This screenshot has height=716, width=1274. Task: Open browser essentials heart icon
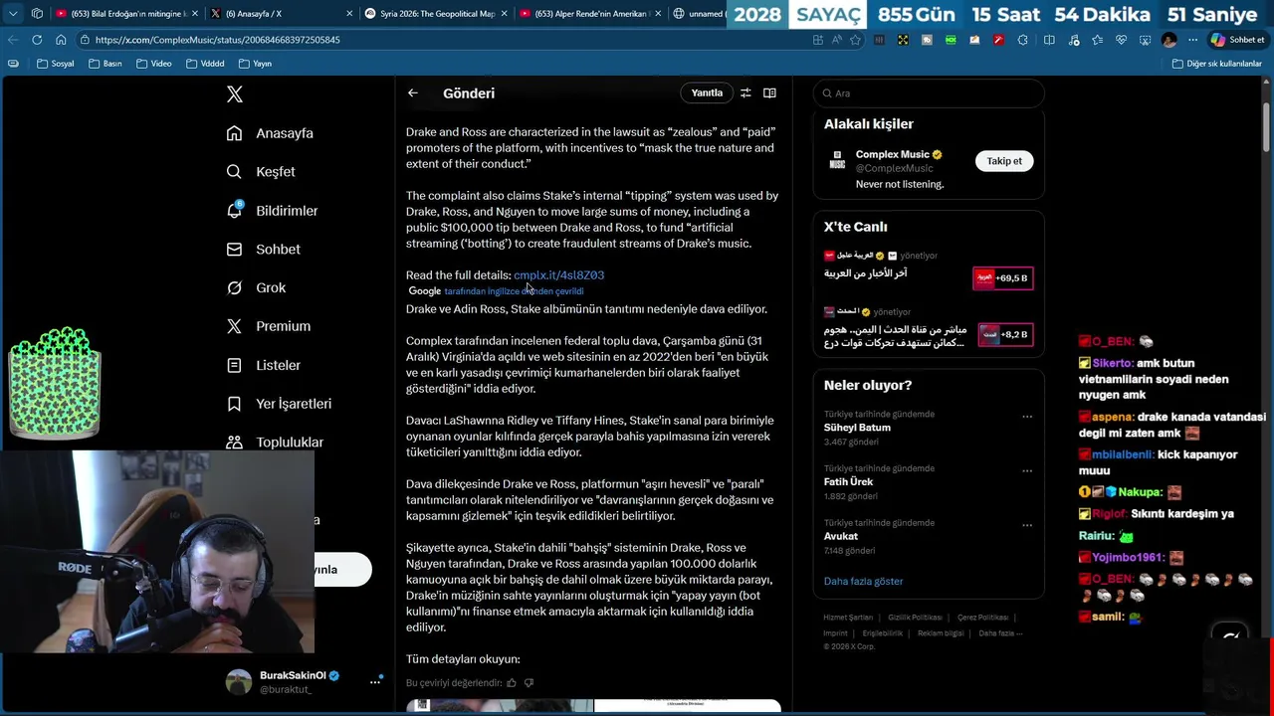pyautogui.click(x=1121, y=40)
